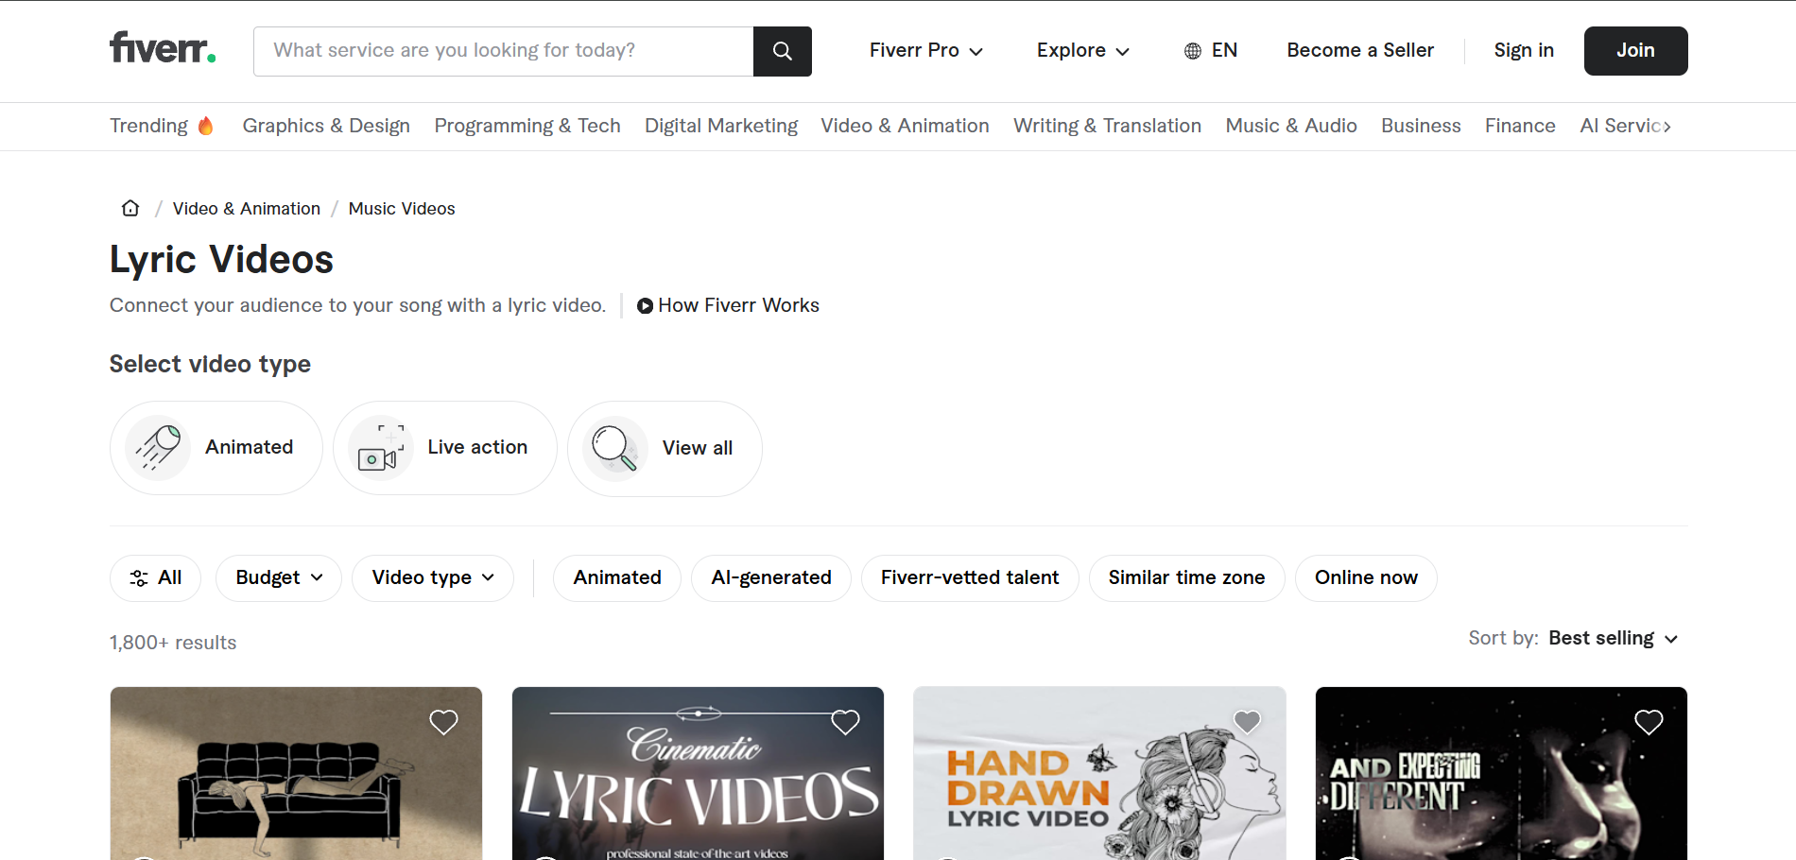The width and height of the screenshot is (1796, 860).
Task: Click Become a Seller link
Action: click(x=1360, y=51)
